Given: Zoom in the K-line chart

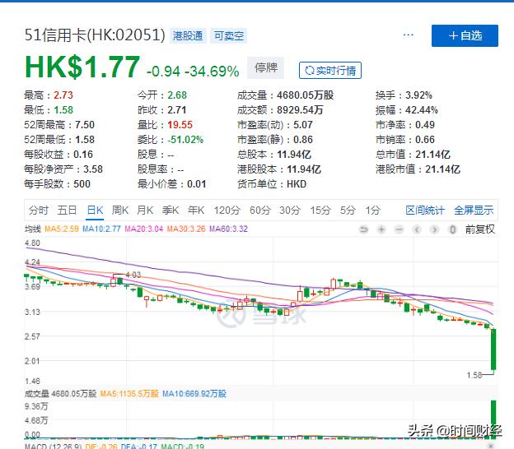Looking at the screenshot, I should pos(381,229).
